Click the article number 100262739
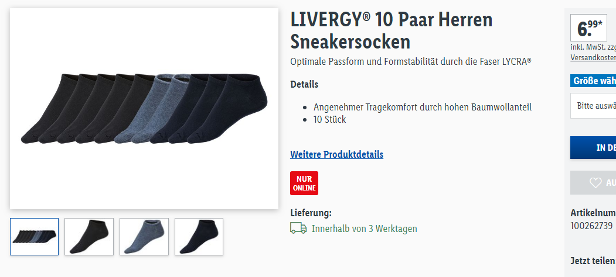The height and width of the screenshot is (277, 616). point(591,226)
